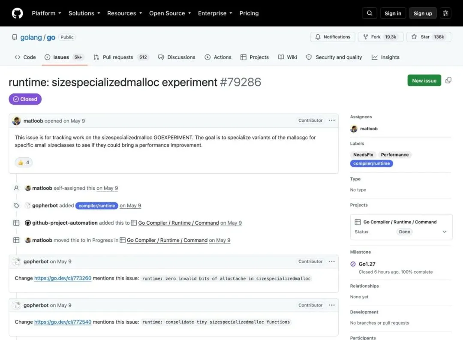Click the Sign in button
463x340 pixels.
click(393, 13)
